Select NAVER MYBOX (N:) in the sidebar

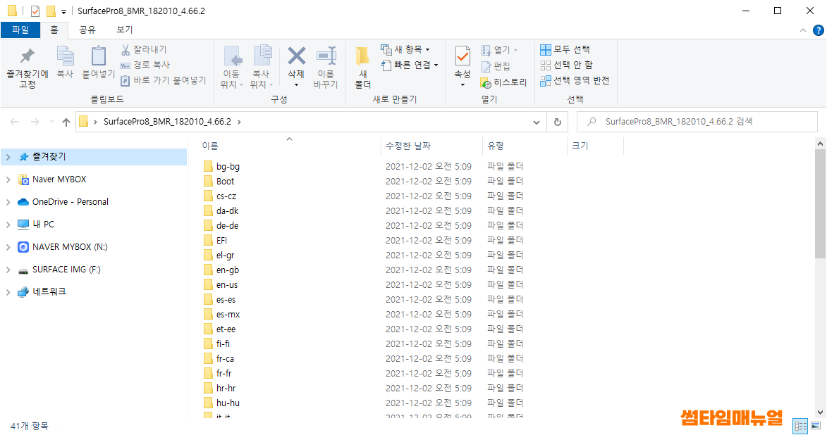point(70,247)
